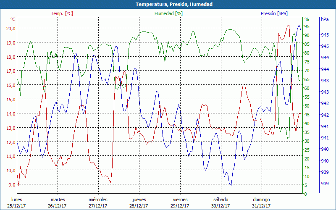Click the 95 humidity axis tick
Viewport: 336px width, 210px height.
pyautogui.click(x=307, y=26)
